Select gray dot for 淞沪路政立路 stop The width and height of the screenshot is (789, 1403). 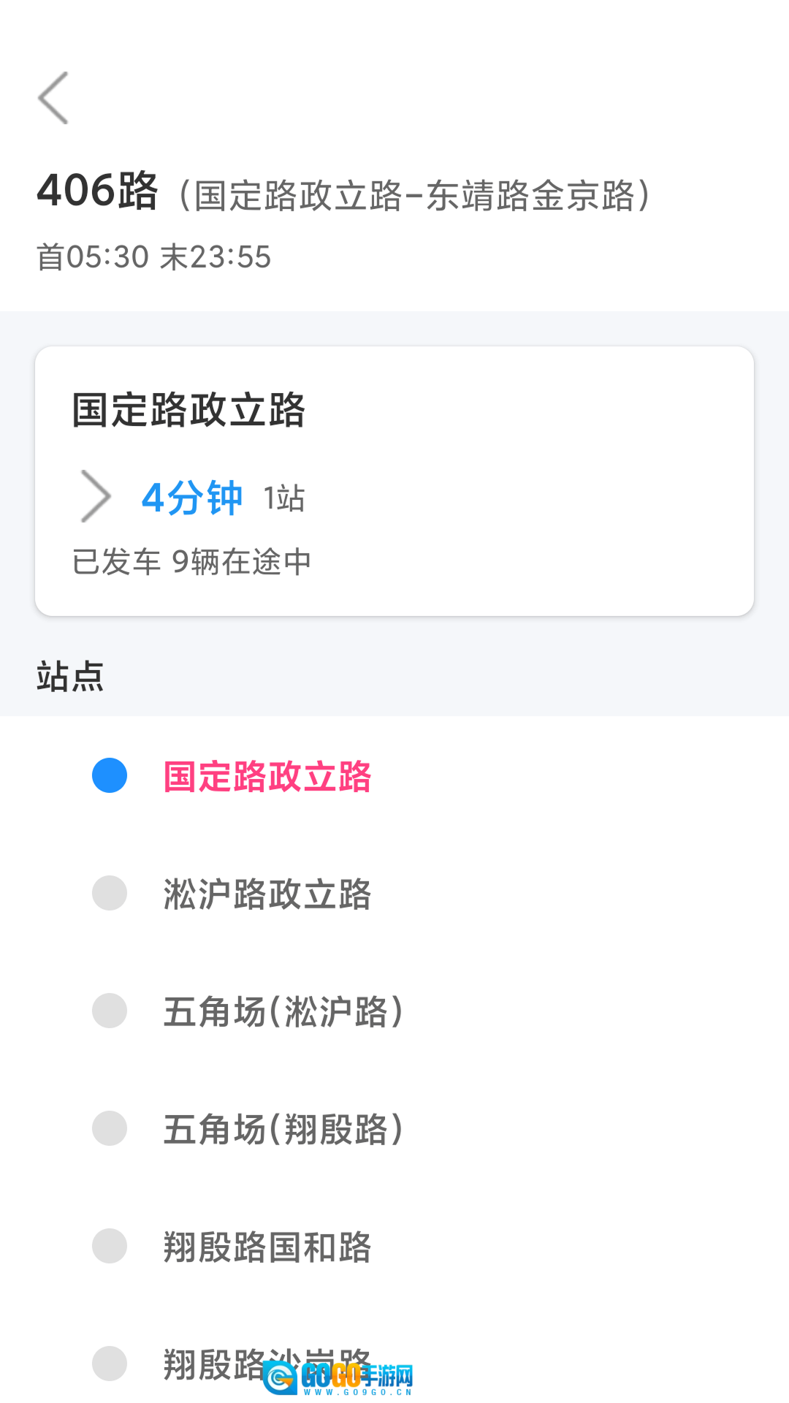pyautogui.click(x=110, y=893)
